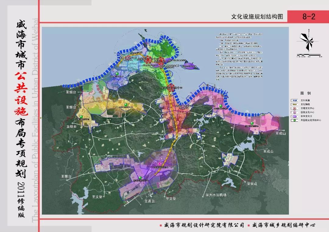Select the purple 特色文化区 legend symbol
The width and height of the screenshot is (329, 232).
click(x=294, y=116)
